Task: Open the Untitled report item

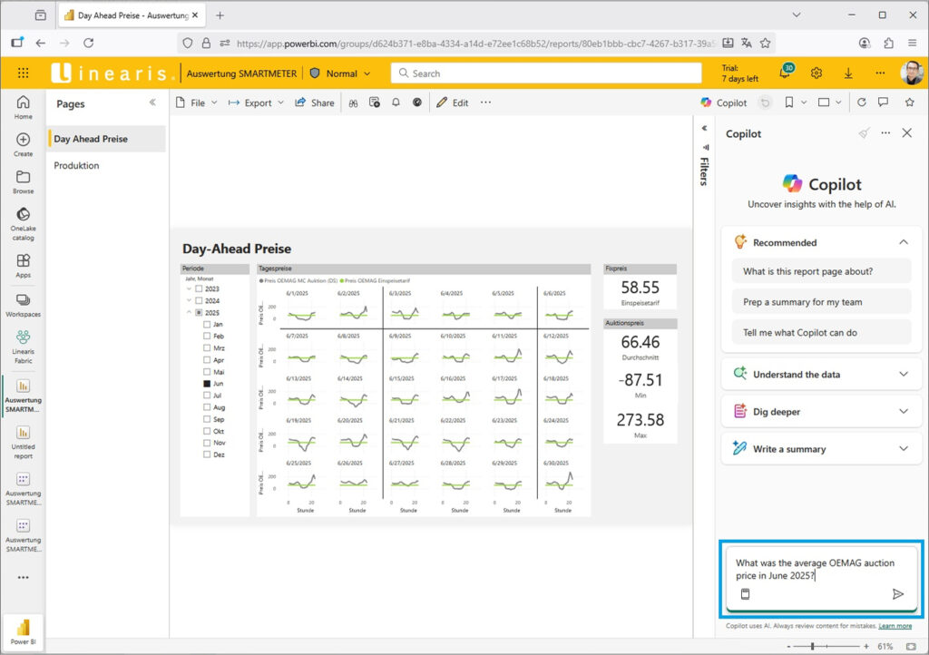Action: pyautogui.click(x=23, y=443)
